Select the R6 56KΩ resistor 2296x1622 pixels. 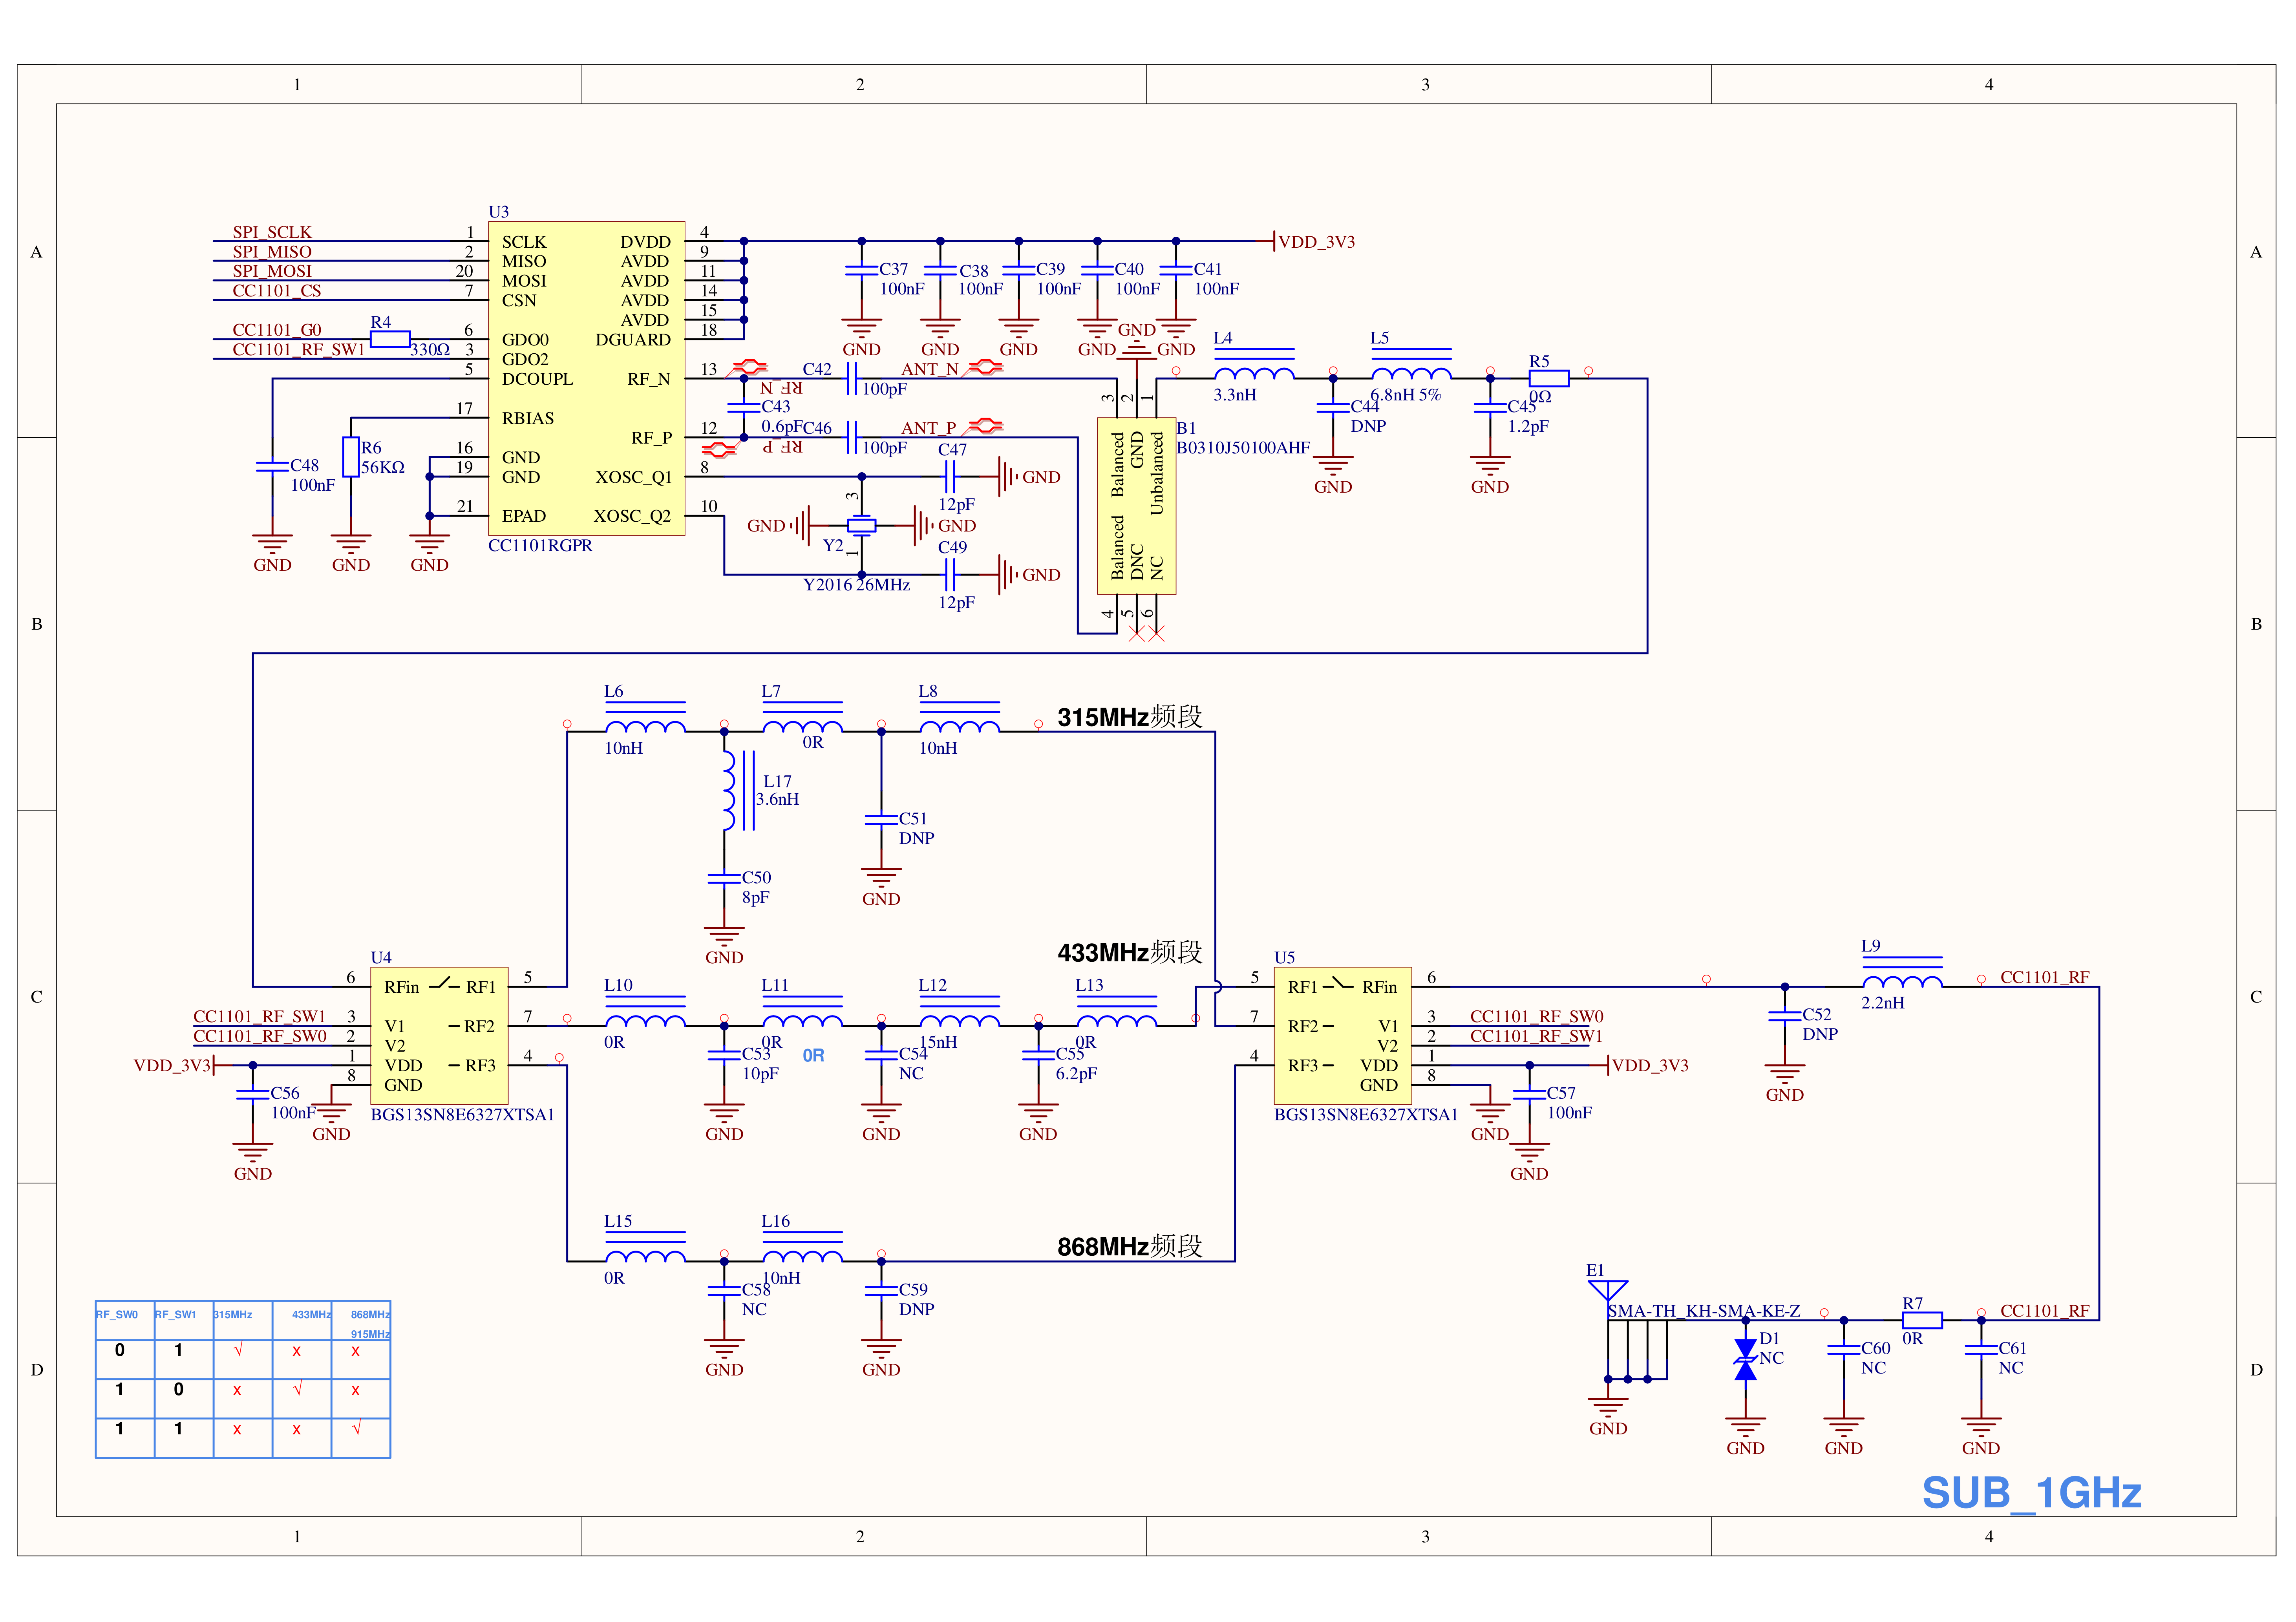click(351, 457)
